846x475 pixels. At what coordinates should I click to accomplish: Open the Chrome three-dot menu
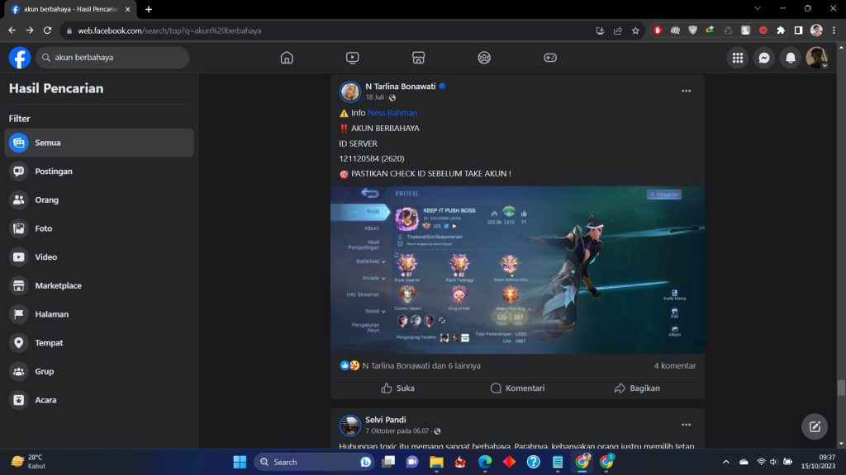tap(834, 31)
